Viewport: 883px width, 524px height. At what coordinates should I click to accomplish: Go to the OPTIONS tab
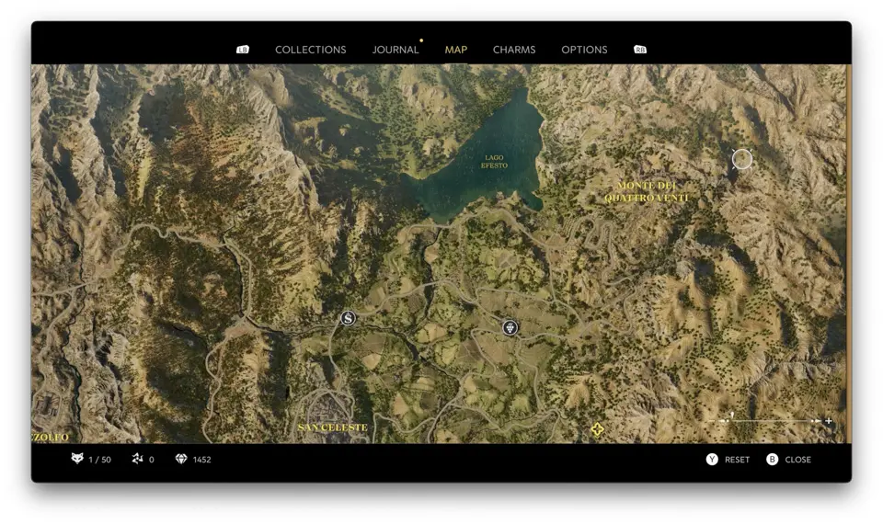tap(584, 50)
